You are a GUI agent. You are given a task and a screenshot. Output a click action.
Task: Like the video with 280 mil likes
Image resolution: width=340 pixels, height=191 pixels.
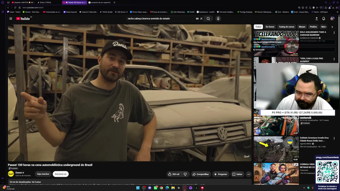174,174
